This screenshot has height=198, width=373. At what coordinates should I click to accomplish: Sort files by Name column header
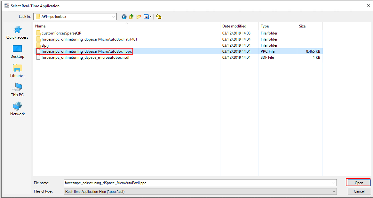[40, 26]
